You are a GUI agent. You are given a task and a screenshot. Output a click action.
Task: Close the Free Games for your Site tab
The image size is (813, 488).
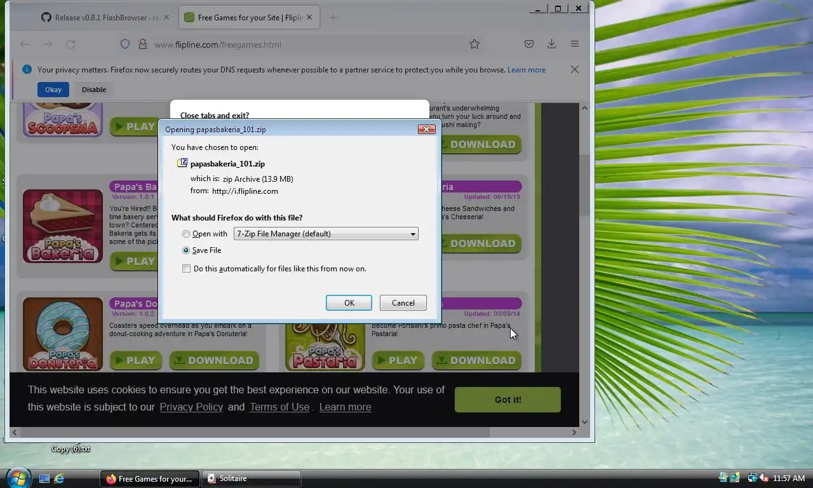[x=310, y=18]
